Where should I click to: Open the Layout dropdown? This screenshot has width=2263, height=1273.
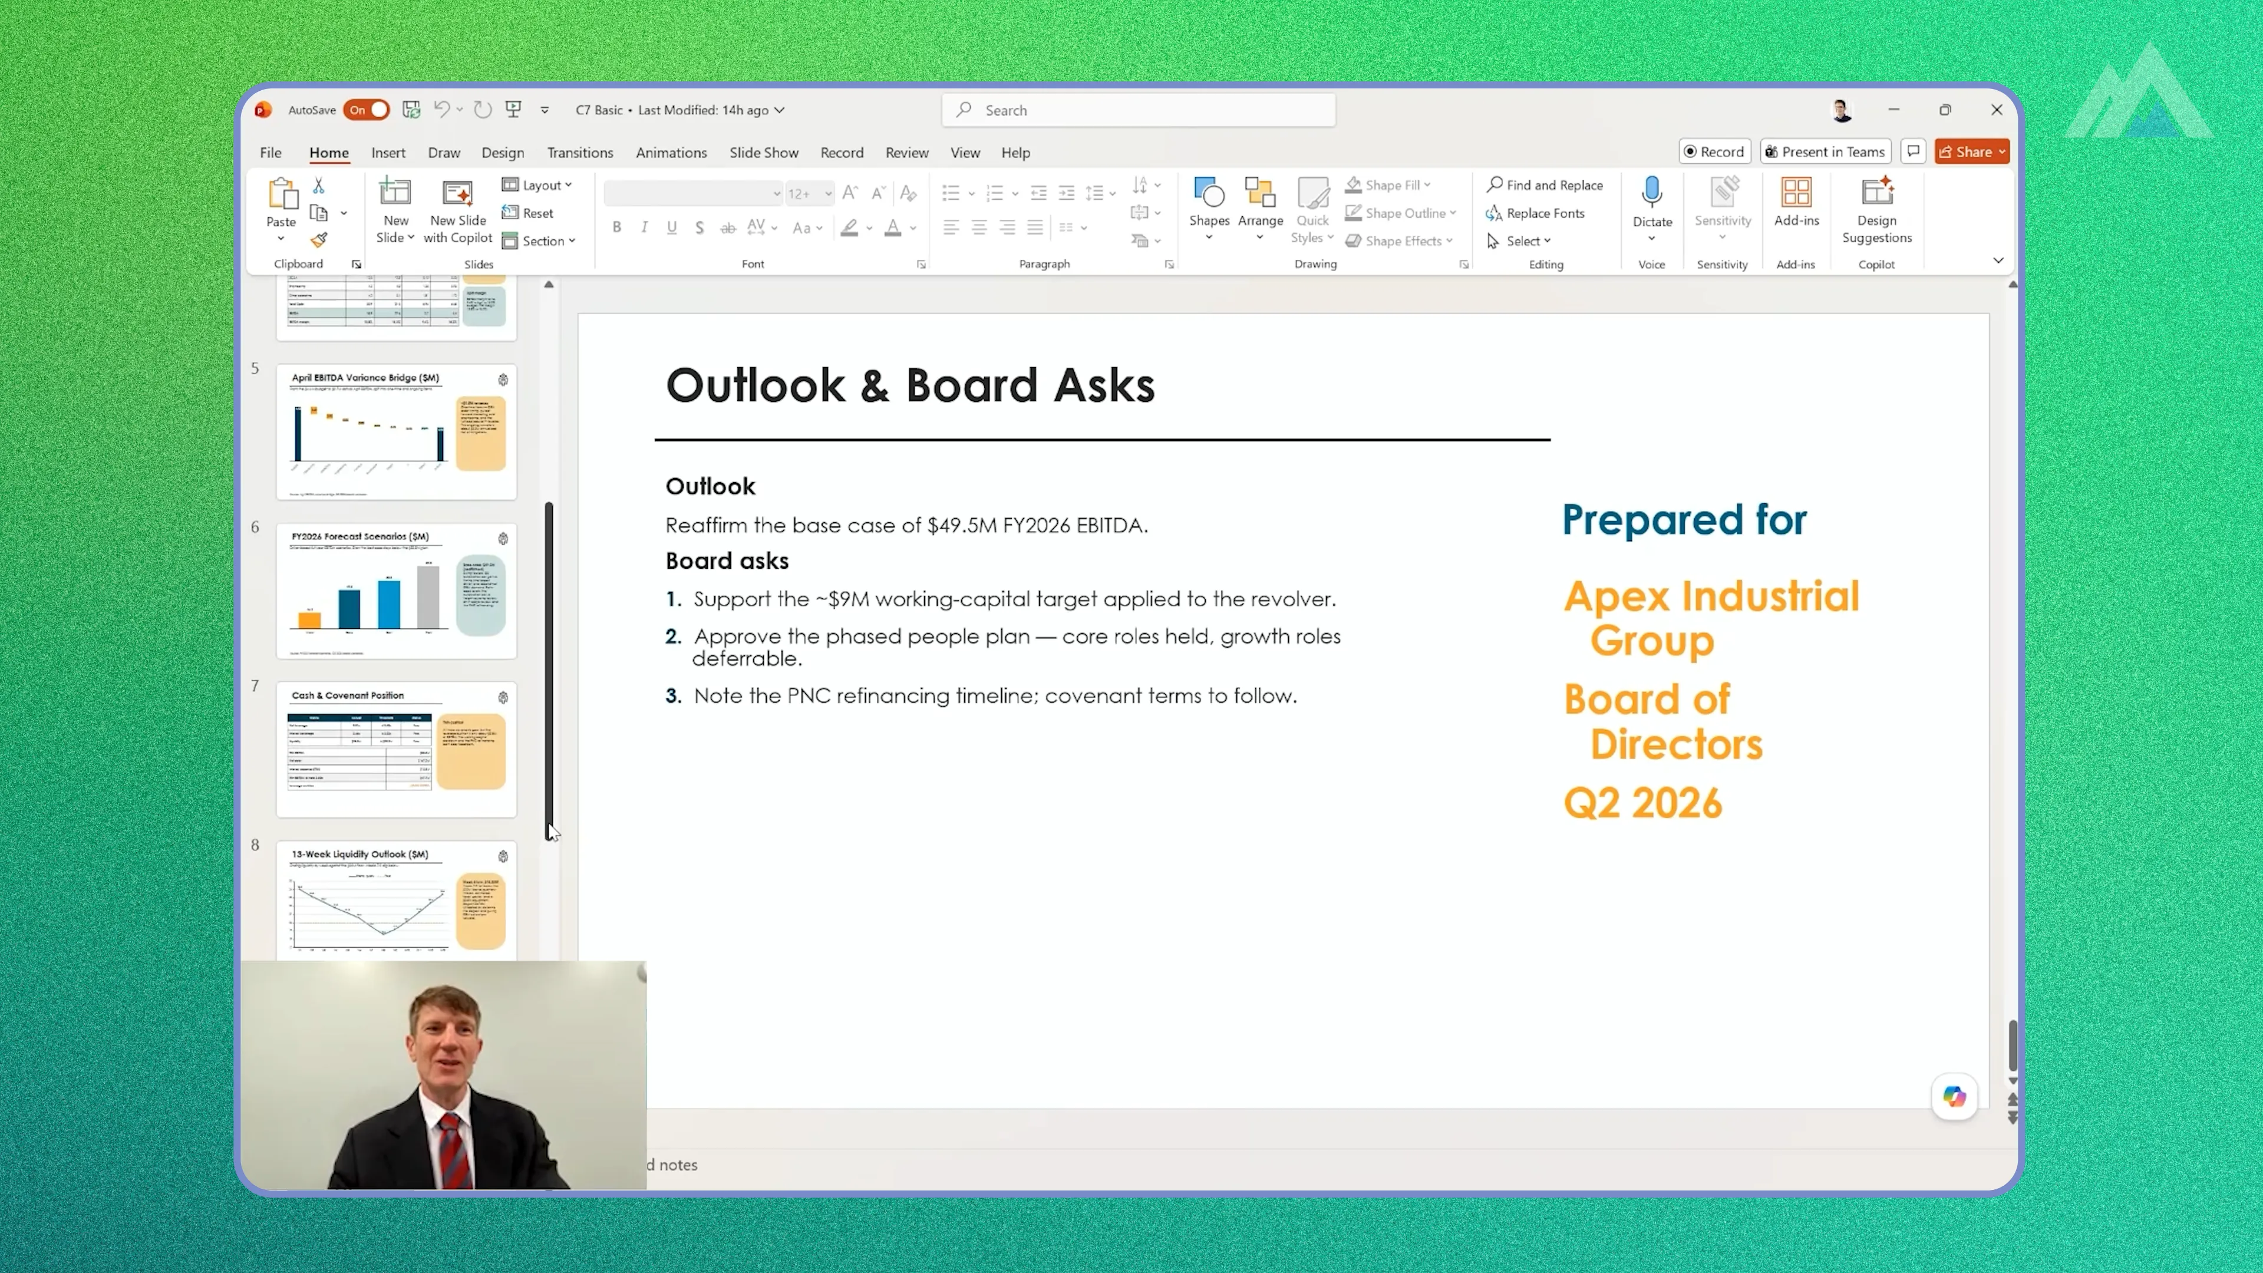coord(537,186)
